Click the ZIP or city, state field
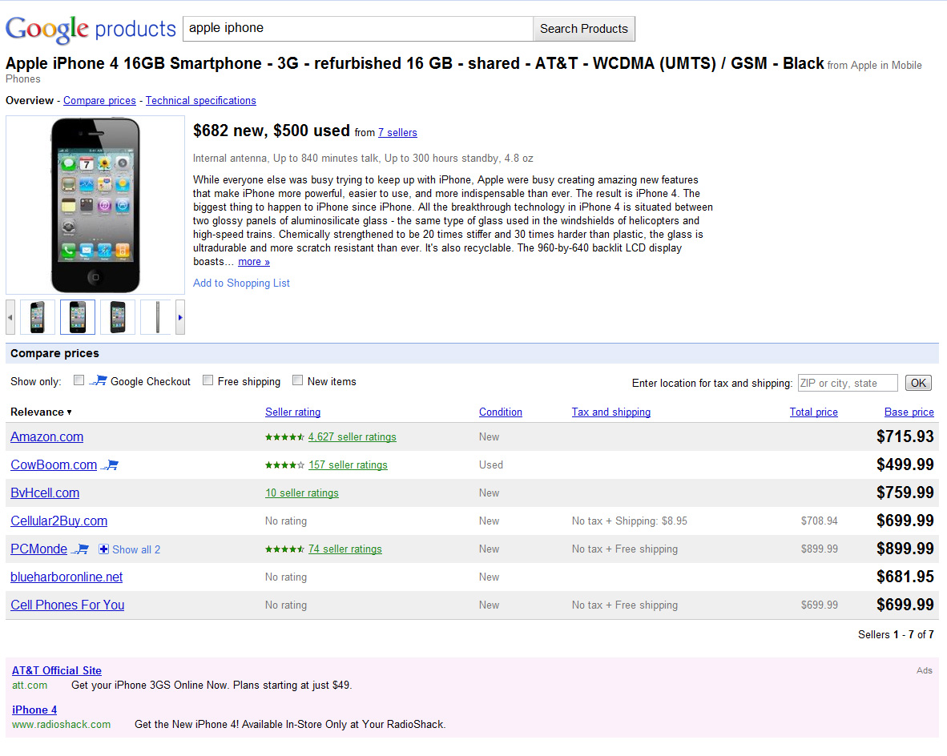This screenshot has width=947, height=756. click(x=848, y=383)
